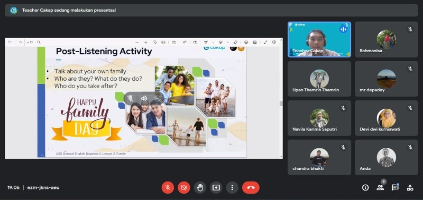Viewport: 423px width, 200px height.
Task: Open the three-dot more options menu
Action: pos(232,188)
